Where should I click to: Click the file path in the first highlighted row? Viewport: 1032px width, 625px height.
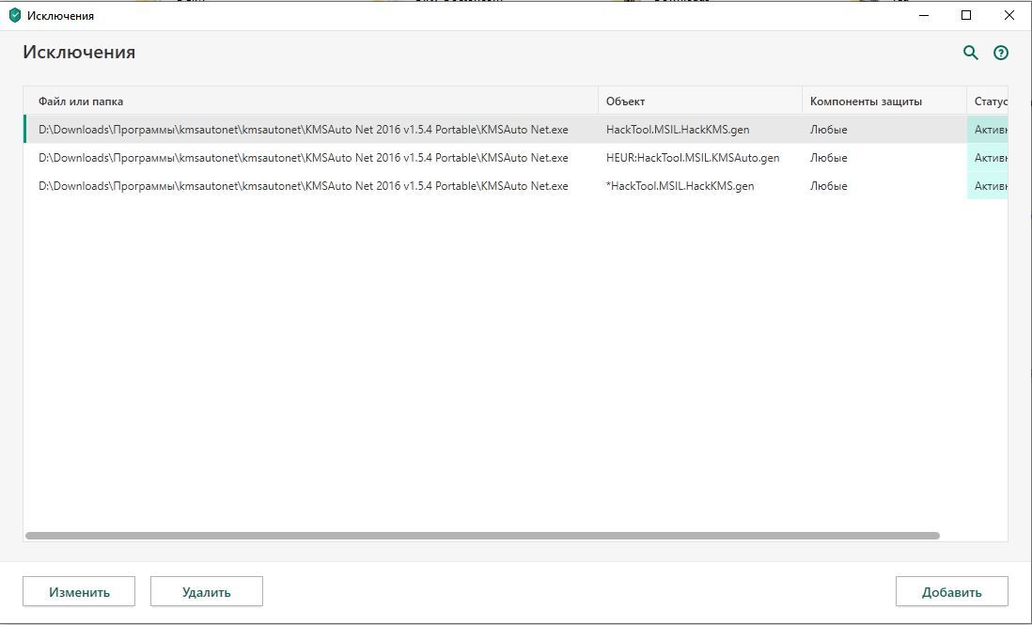[304, 130]
